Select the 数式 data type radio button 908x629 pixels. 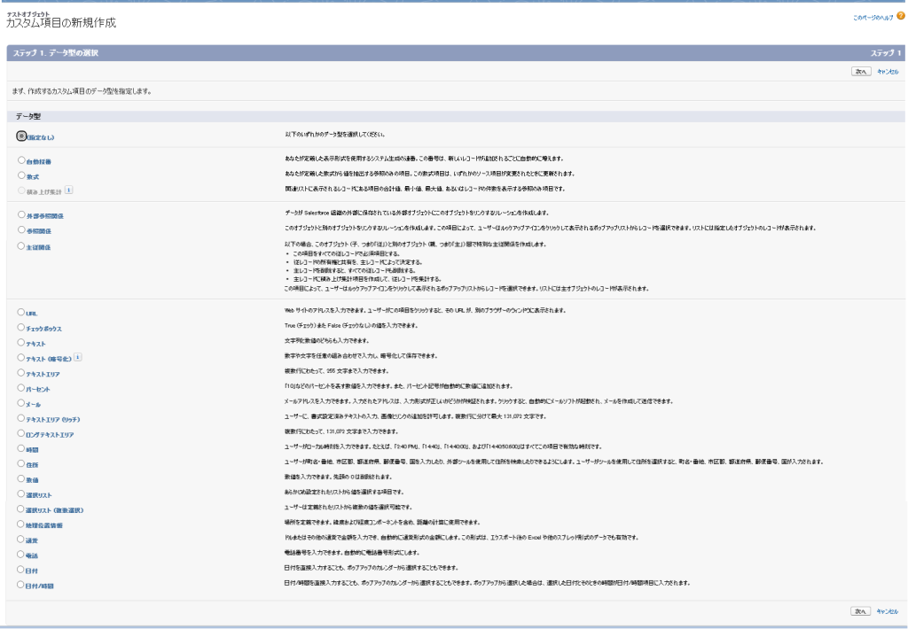point(21,176)
